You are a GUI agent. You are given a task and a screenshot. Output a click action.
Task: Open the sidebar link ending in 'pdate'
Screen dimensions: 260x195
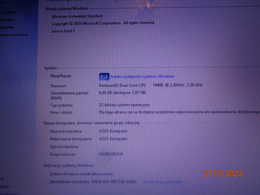(5, 187)
